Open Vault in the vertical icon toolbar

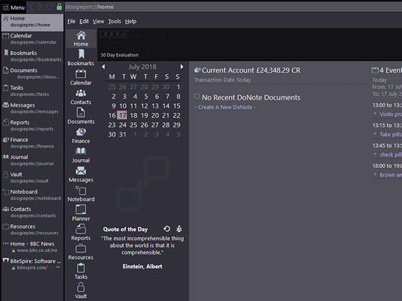click(81, 291)
